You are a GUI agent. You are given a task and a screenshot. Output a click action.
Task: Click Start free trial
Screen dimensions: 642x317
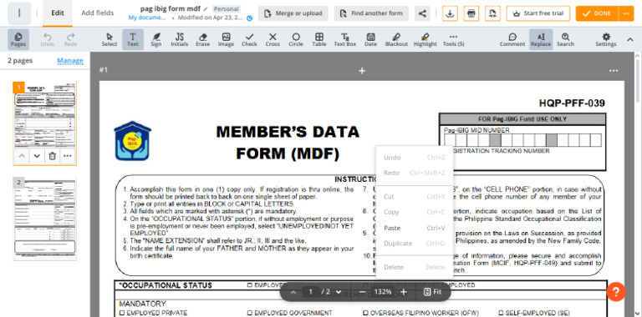coord(539,13)
